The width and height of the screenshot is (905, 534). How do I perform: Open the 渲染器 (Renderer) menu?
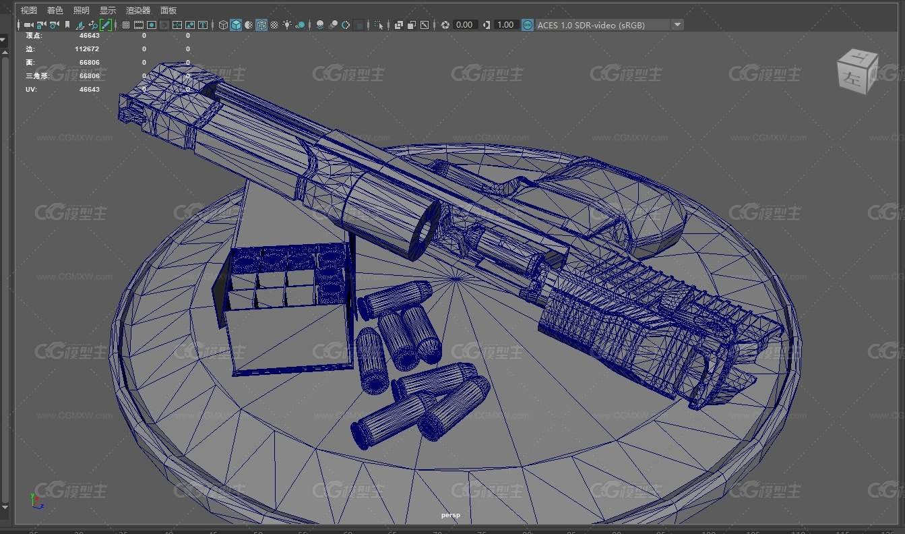click(x=138, y=10)
